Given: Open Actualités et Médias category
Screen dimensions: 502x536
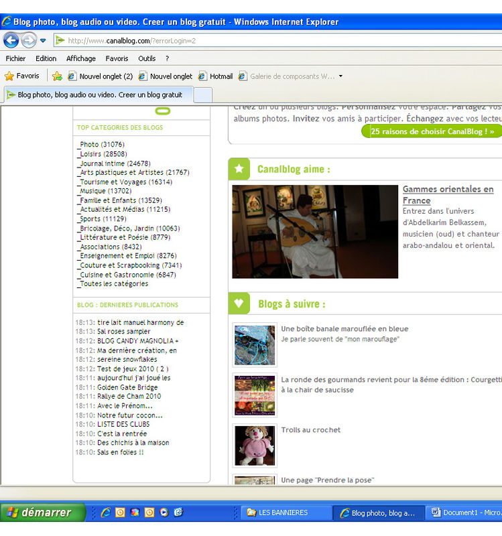Looking at the screenshot, I should 125,210.
